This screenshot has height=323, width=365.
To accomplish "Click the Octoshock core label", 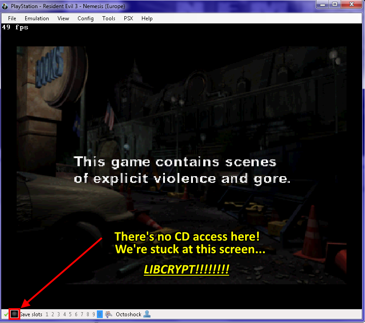I will click(128, 314).
